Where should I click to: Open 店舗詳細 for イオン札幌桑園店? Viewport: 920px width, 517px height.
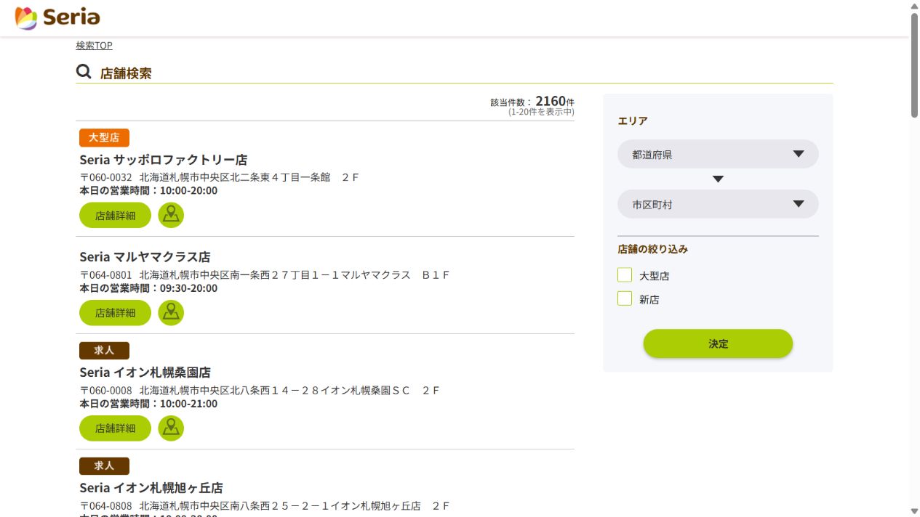pyautogui.click(x=115, y=428)
